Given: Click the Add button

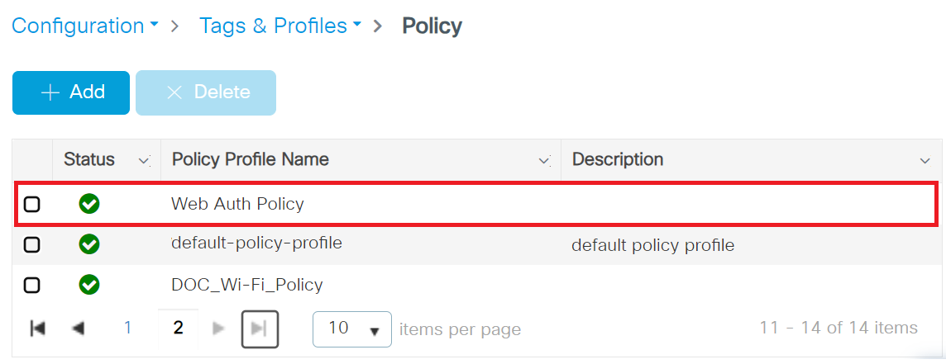Looking at the screenshot, I should click(71, 92).
